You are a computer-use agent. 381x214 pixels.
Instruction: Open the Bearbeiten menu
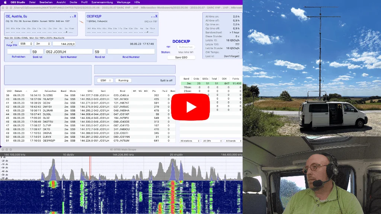46,2
